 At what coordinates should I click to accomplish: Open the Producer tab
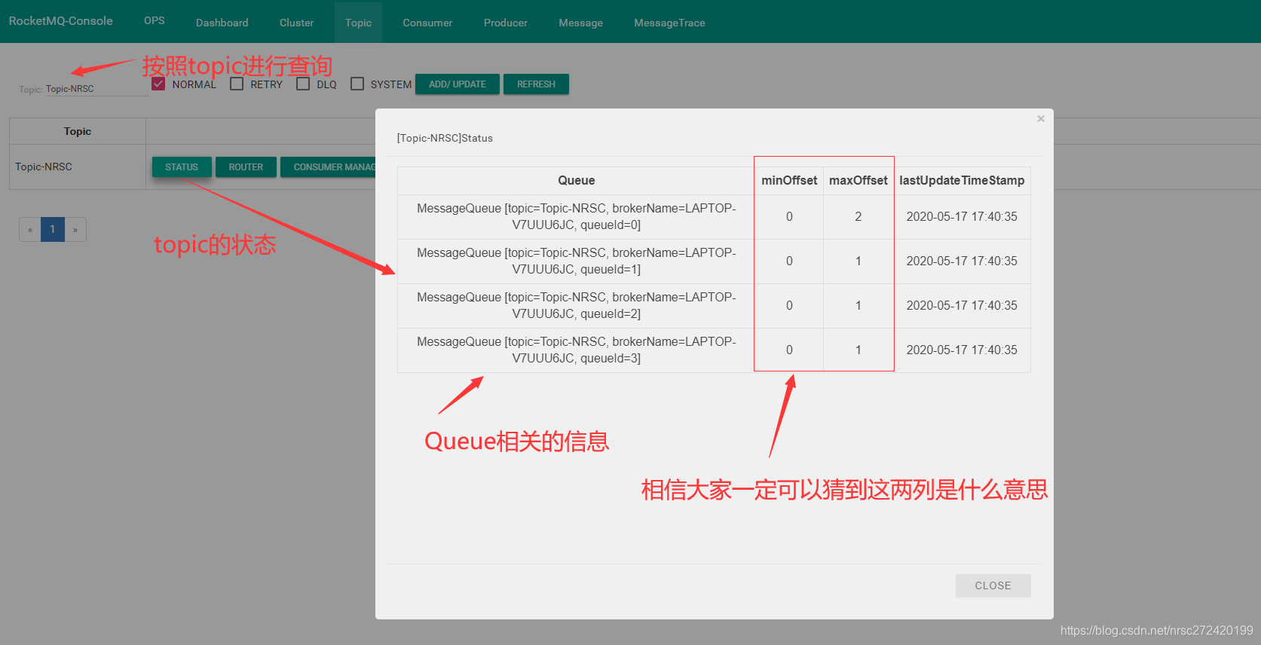(x=505, y=23)
